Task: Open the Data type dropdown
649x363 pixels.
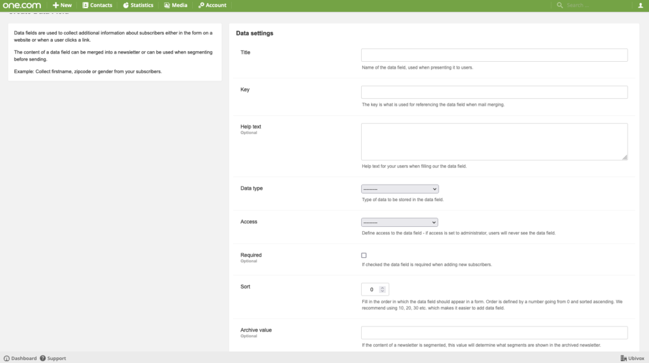Action: pos(400,189)
